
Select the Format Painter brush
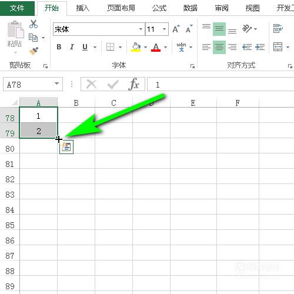point(34,51)
